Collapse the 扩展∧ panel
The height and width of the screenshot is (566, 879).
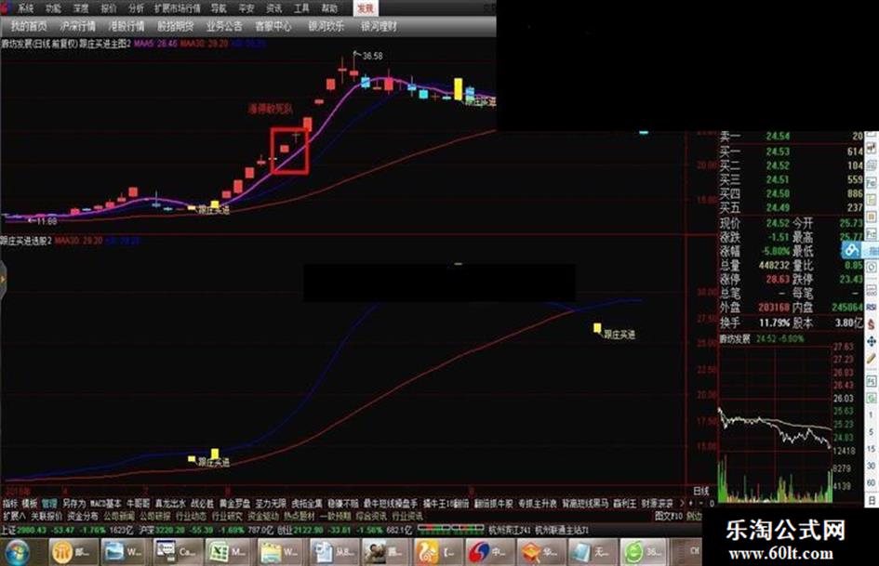14,516
